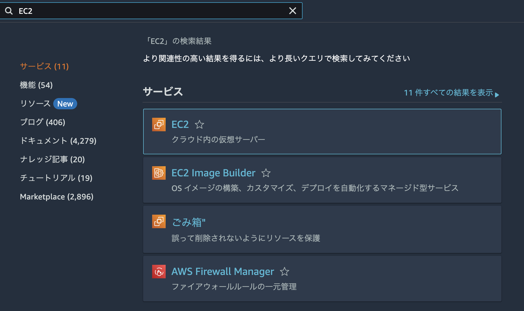
Task: Star AWS Firewall Manager as favorite
Action: (x=285, y=272)
